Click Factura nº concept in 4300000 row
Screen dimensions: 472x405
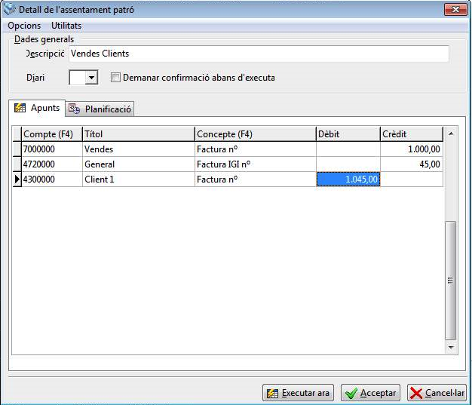click(x=256, y=179)
